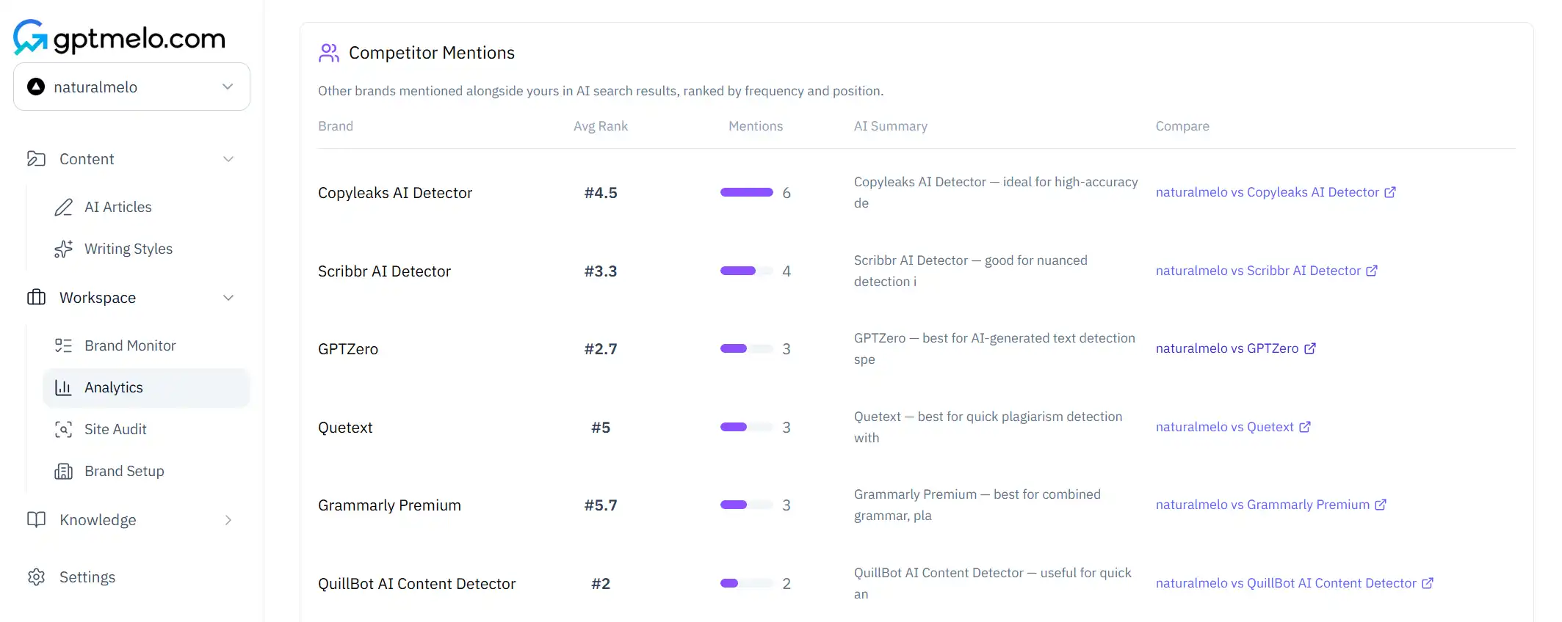
Task: Click the Settings gear icon
Action: [x=36, y=577]
